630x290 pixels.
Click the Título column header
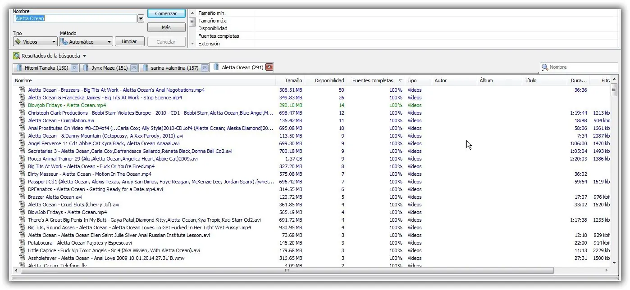coord(544,80)
